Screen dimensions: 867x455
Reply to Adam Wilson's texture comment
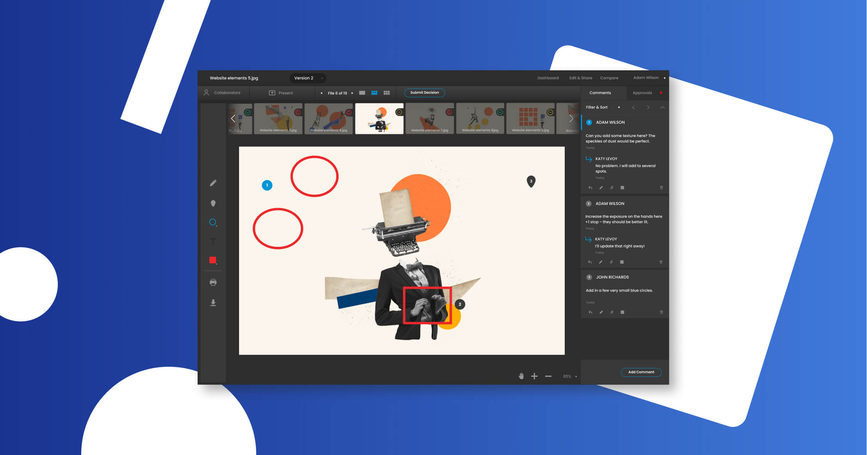click(x=590, y=187)
